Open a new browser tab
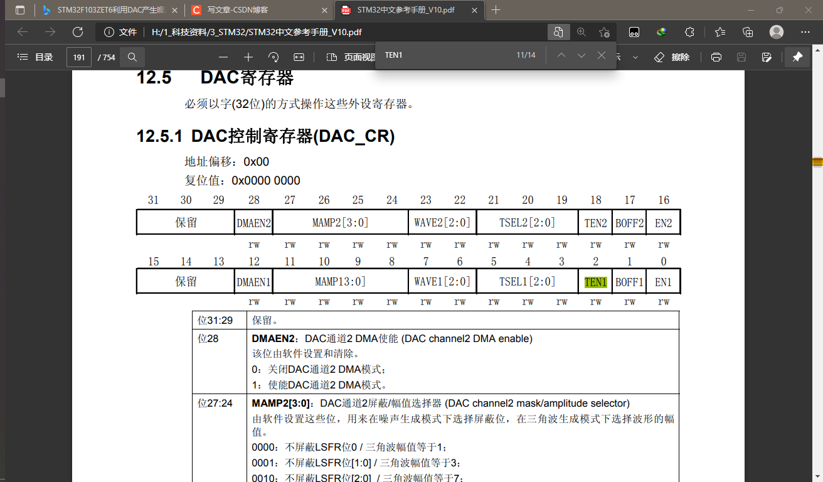 point(496,10)
